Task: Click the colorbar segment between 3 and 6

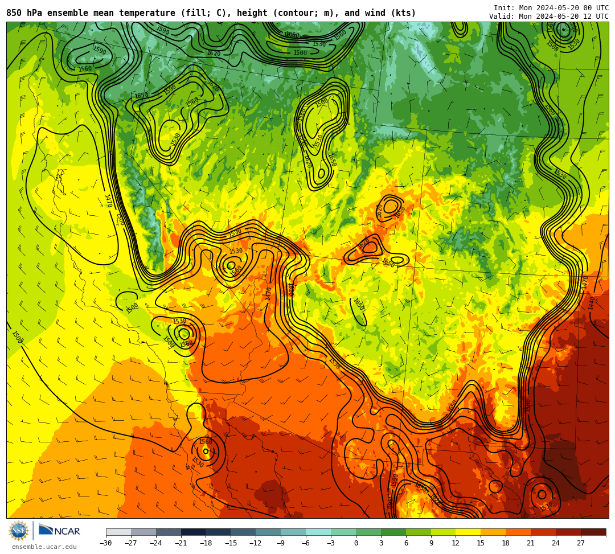Action: tap(393, 532)
